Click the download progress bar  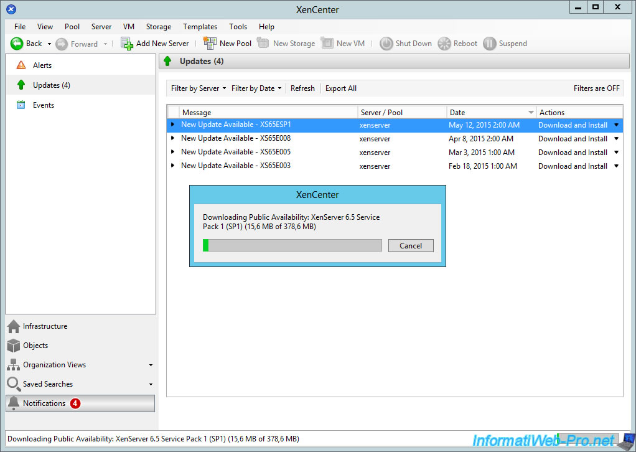(292, 245)
